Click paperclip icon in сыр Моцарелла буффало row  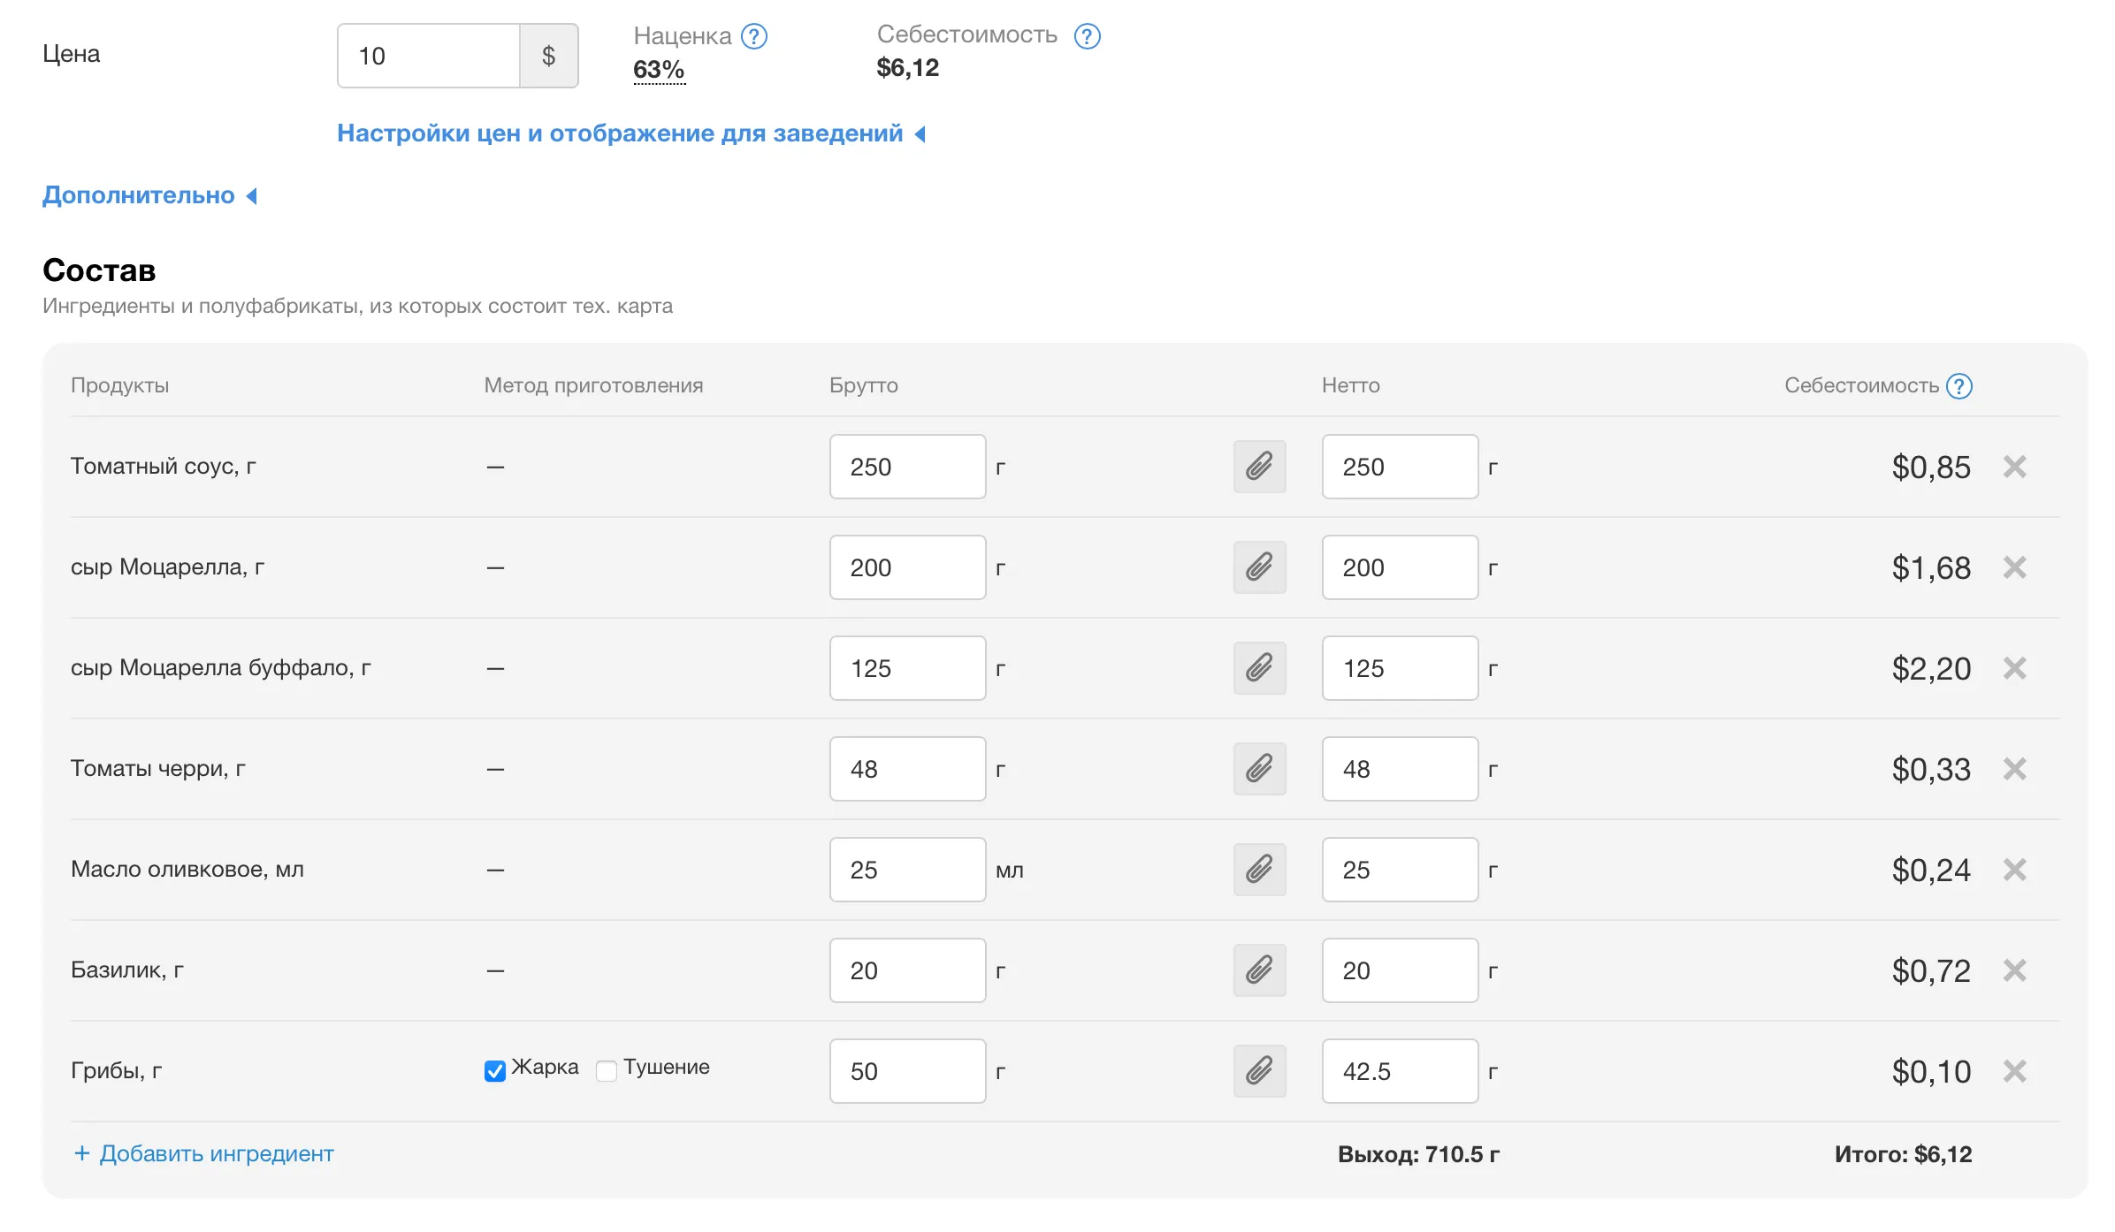tap(1259, 668)
